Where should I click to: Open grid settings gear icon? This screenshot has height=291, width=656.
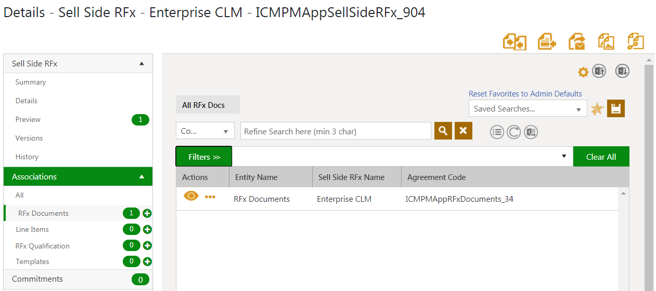(x=583, y=72)
